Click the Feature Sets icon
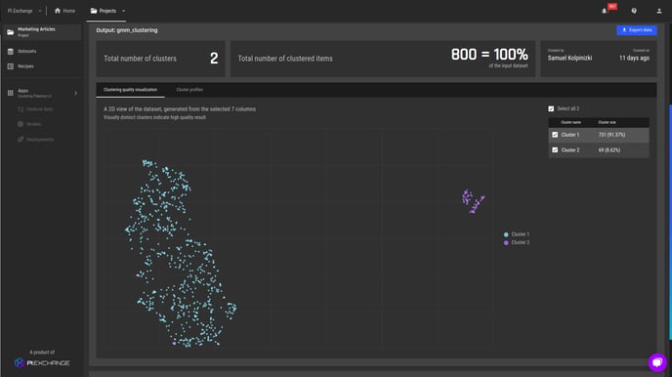The height and width of the screenshot is (377, 672). (x=21, y=109)
